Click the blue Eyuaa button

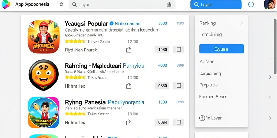point(221,49)
